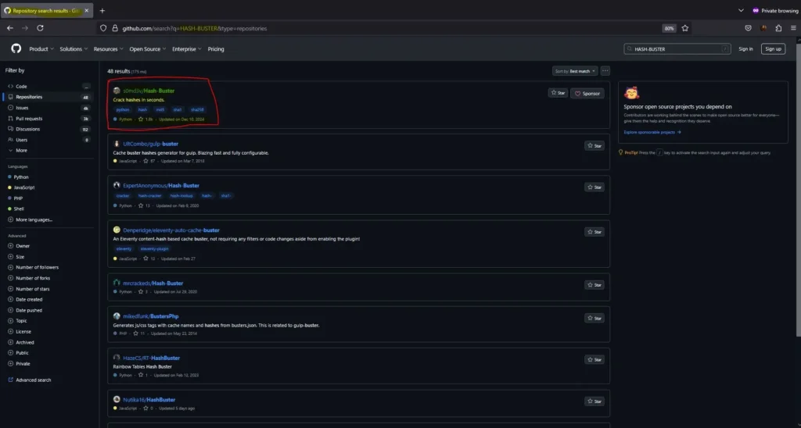Open the UltCombo/gulp-buster repository link
The width and height of the screenshot is (801, 428).
[x=151, y=144]
